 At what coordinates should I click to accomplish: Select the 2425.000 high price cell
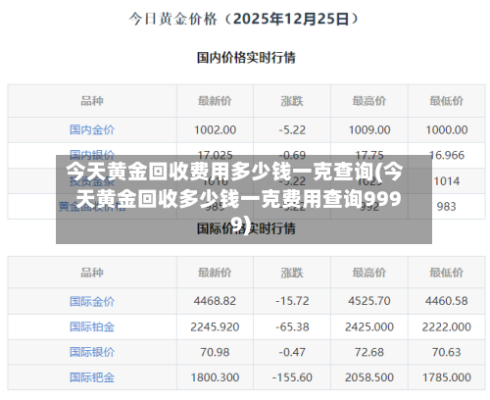[369, 326]
